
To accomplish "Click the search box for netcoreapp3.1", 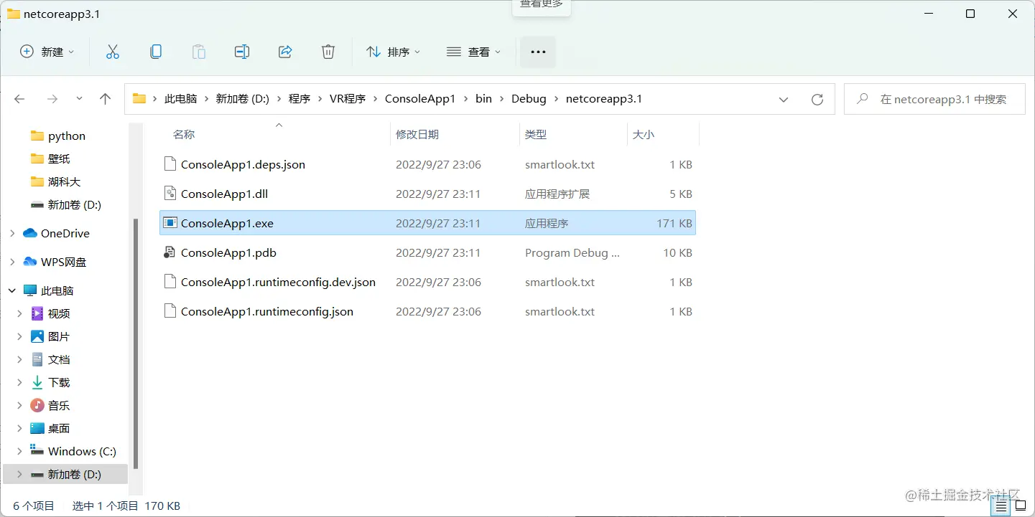I will coord(934,99).
